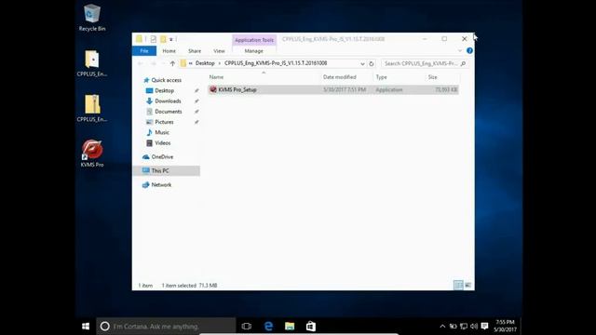Click the search magnifier icon
Screen dimensions: 596x335
pos(463,63)
